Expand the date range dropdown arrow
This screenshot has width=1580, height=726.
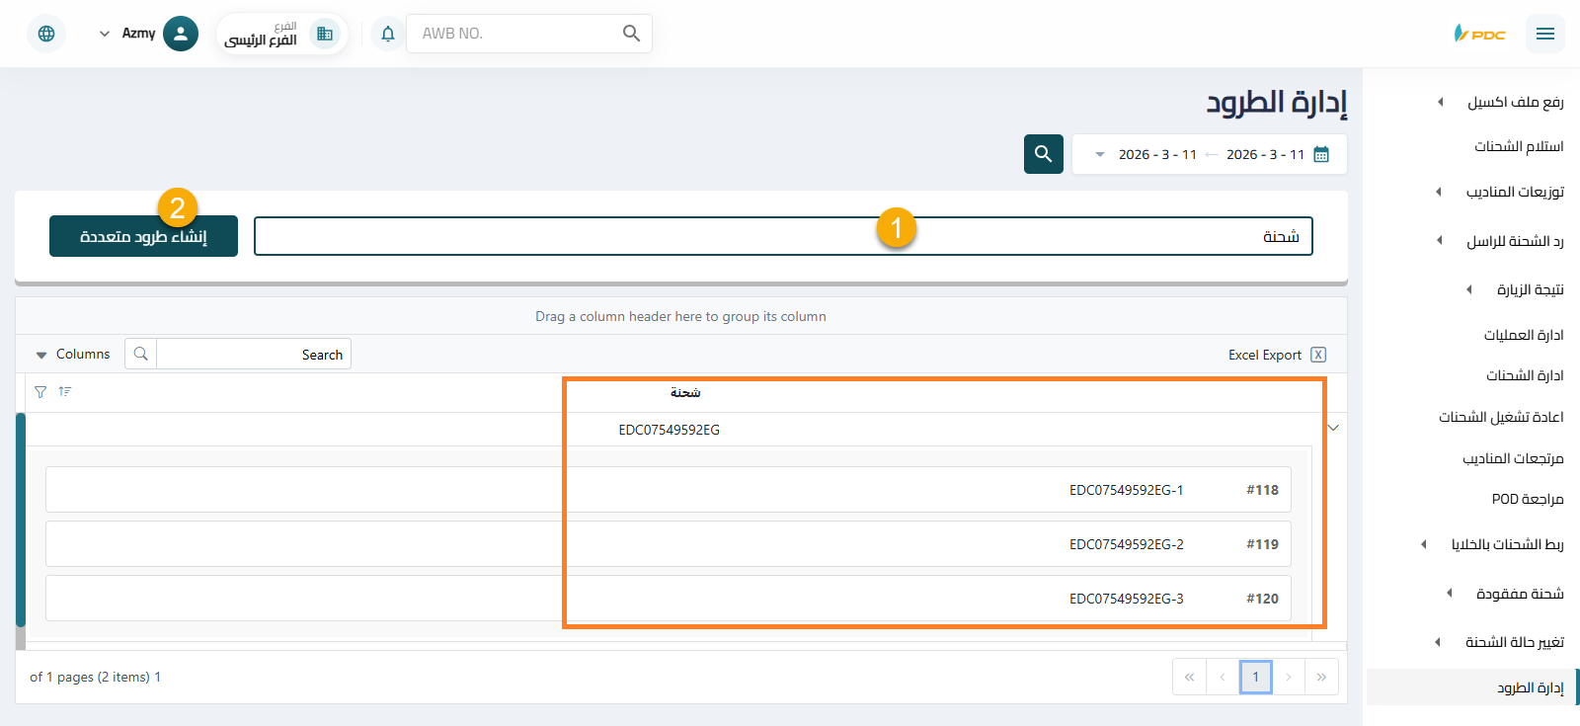pos(1100,155)
